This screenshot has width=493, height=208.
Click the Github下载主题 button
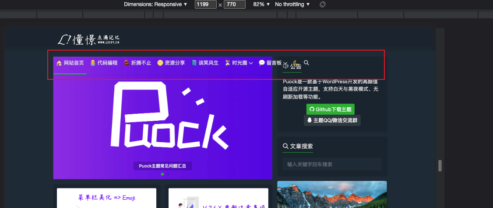coord(331,109)
